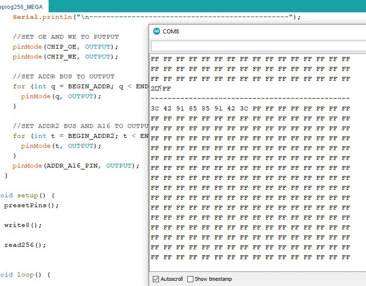This screenshot has height=286, width=366.
Task: Enable or disable the Autoscroll checkbox
Action: [155, 279]
